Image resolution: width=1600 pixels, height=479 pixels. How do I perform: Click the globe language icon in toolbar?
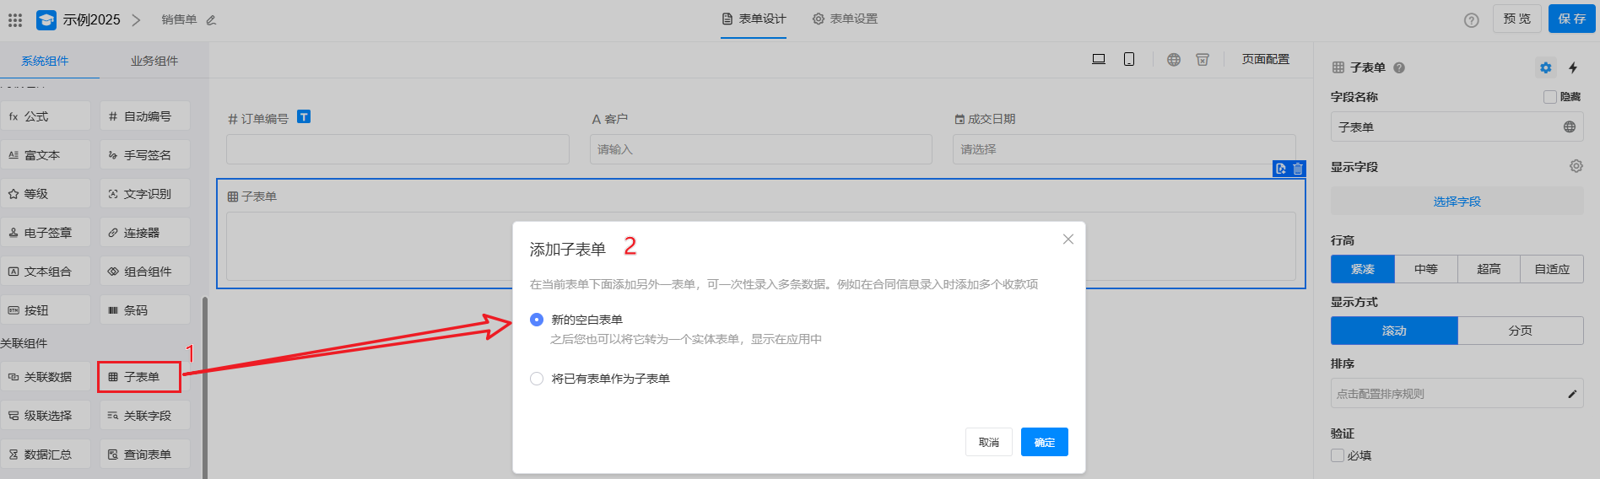click(x=1173, y=59)
